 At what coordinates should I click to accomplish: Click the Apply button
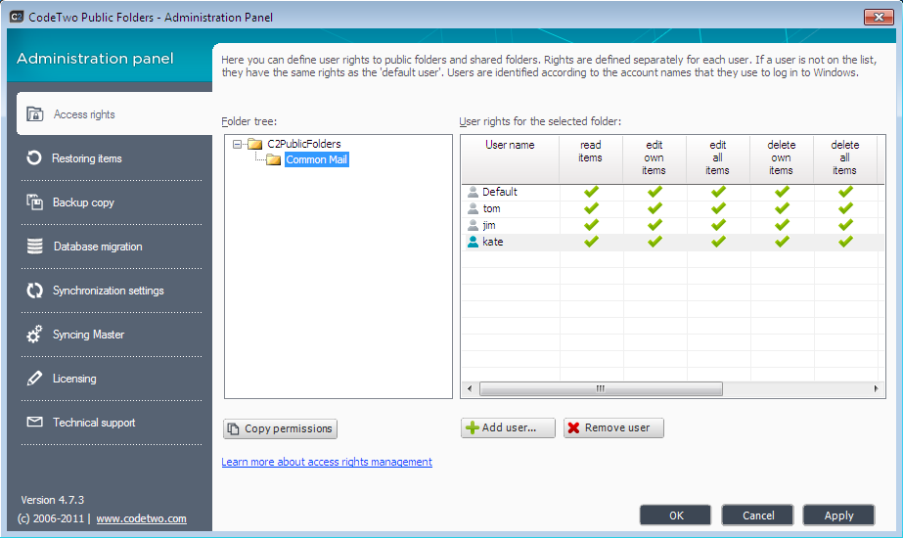[839, 515]
